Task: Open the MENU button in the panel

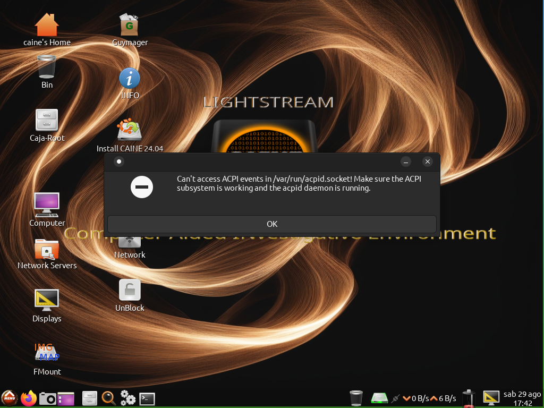Action: pyautogui.click(x=10, y=398)
